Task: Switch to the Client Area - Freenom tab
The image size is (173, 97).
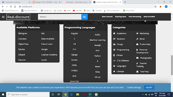Action: tap(16, 2)
